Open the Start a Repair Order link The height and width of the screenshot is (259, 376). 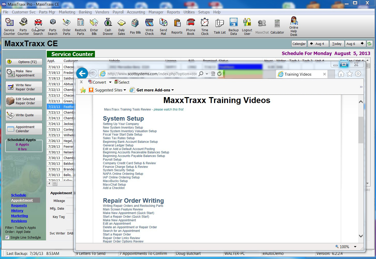(117, 234)
